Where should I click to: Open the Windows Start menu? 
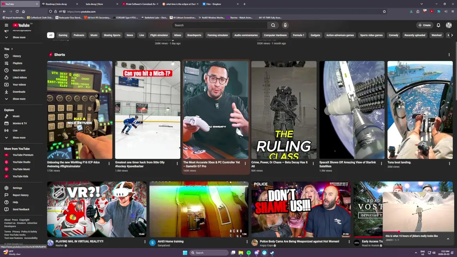tap(185, 253)
